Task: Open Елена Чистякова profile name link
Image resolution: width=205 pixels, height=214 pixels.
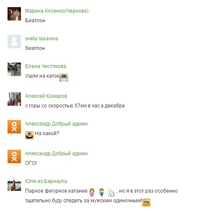Action: point(46,66)
